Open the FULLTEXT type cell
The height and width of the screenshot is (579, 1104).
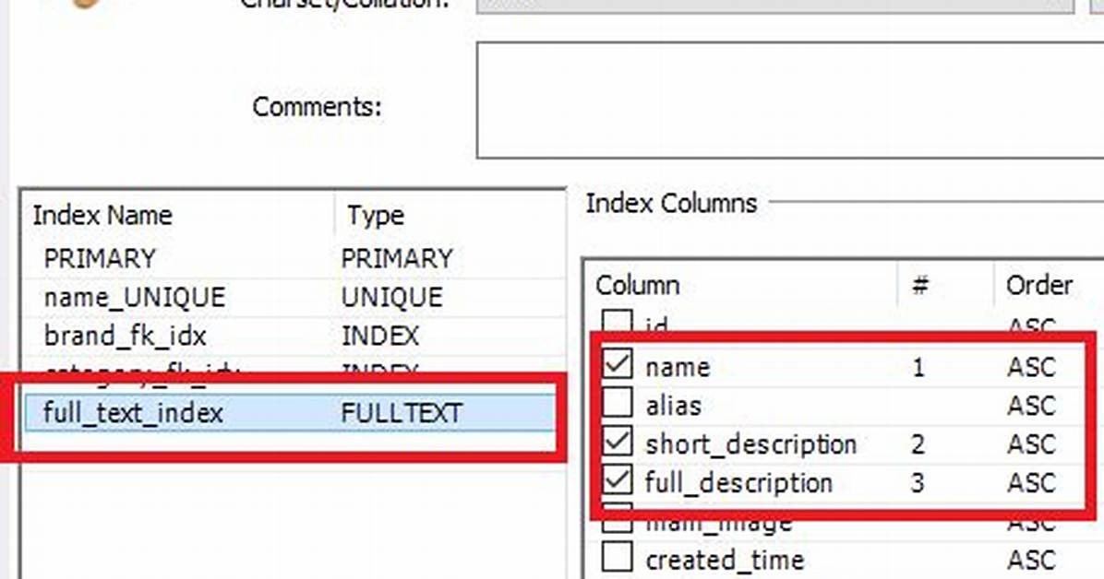click(402, 413)
